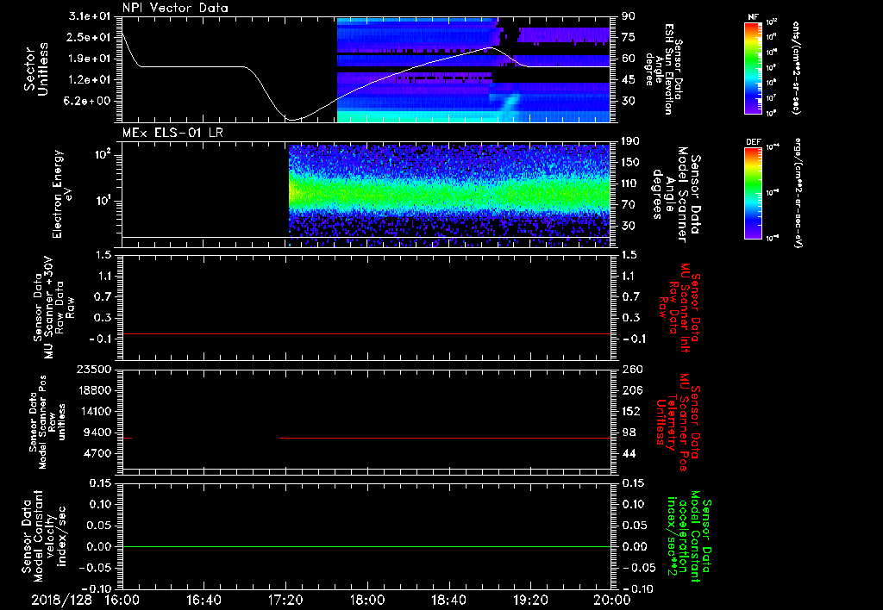Click the "ESH Sun Elevation Angle" right axis title
This screenshot has width=883, height=610.
(x=665, y=69)
